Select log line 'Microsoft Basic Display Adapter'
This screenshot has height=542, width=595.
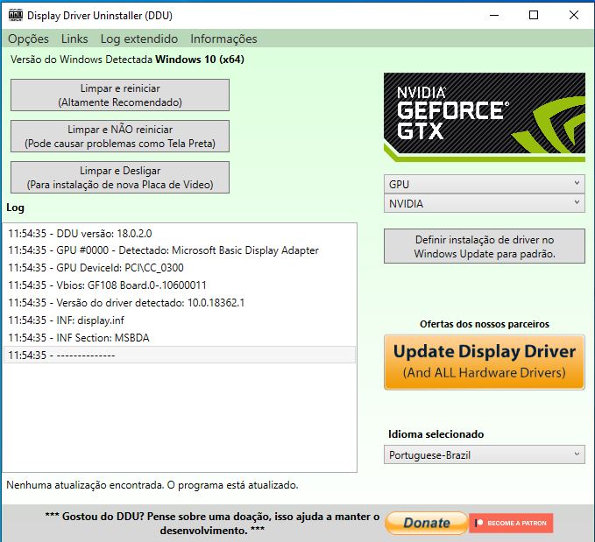[x=180, y=250]
